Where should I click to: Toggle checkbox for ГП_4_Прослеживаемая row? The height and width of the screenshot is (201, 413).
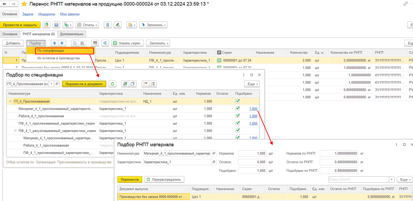[238, 101]
